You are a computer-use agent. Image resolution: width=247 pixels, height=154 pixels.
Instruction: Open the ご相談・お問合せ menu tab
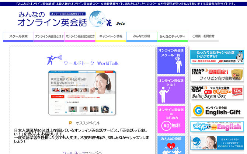203,37
